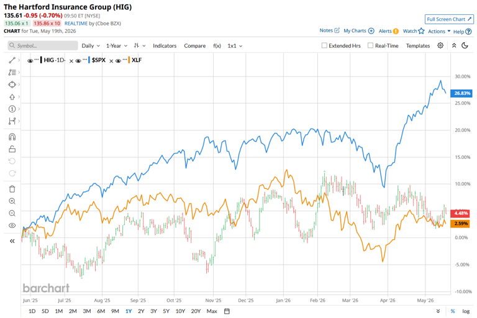This screenshot has height=318, width=477.
Task: Open the Actions dropdown
Action: point(439,31)
